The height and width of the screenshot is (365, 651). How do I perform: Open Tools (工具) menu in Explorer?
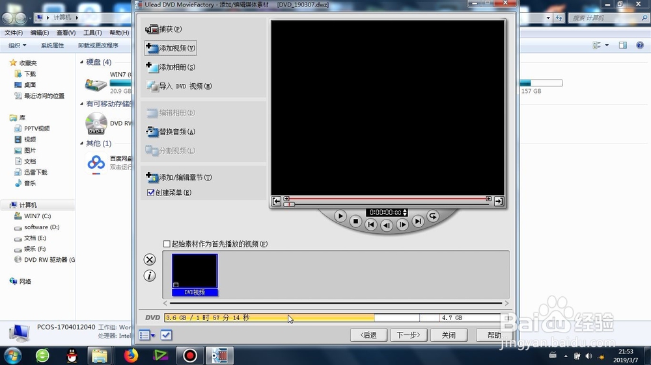(x=92, y=32)
